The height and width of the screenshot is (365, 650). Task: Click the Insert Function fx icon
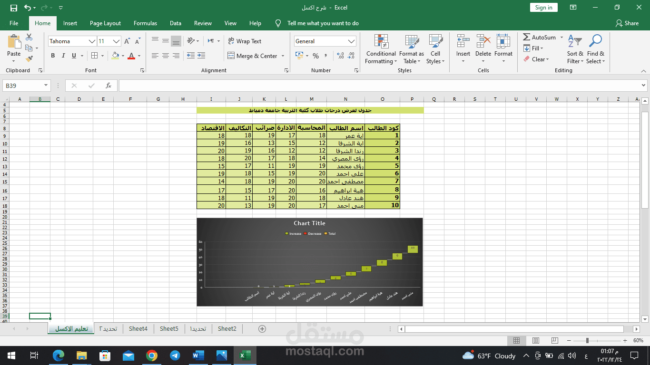(x=108, y=86)
